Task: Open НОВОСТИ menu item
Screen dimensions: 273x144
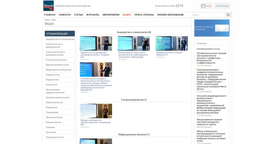Action: (65, 15)
